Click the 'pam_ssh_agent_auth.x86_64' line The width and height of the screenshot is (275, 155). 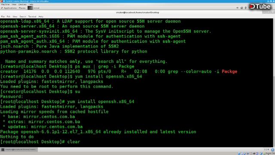pos(93,41)
